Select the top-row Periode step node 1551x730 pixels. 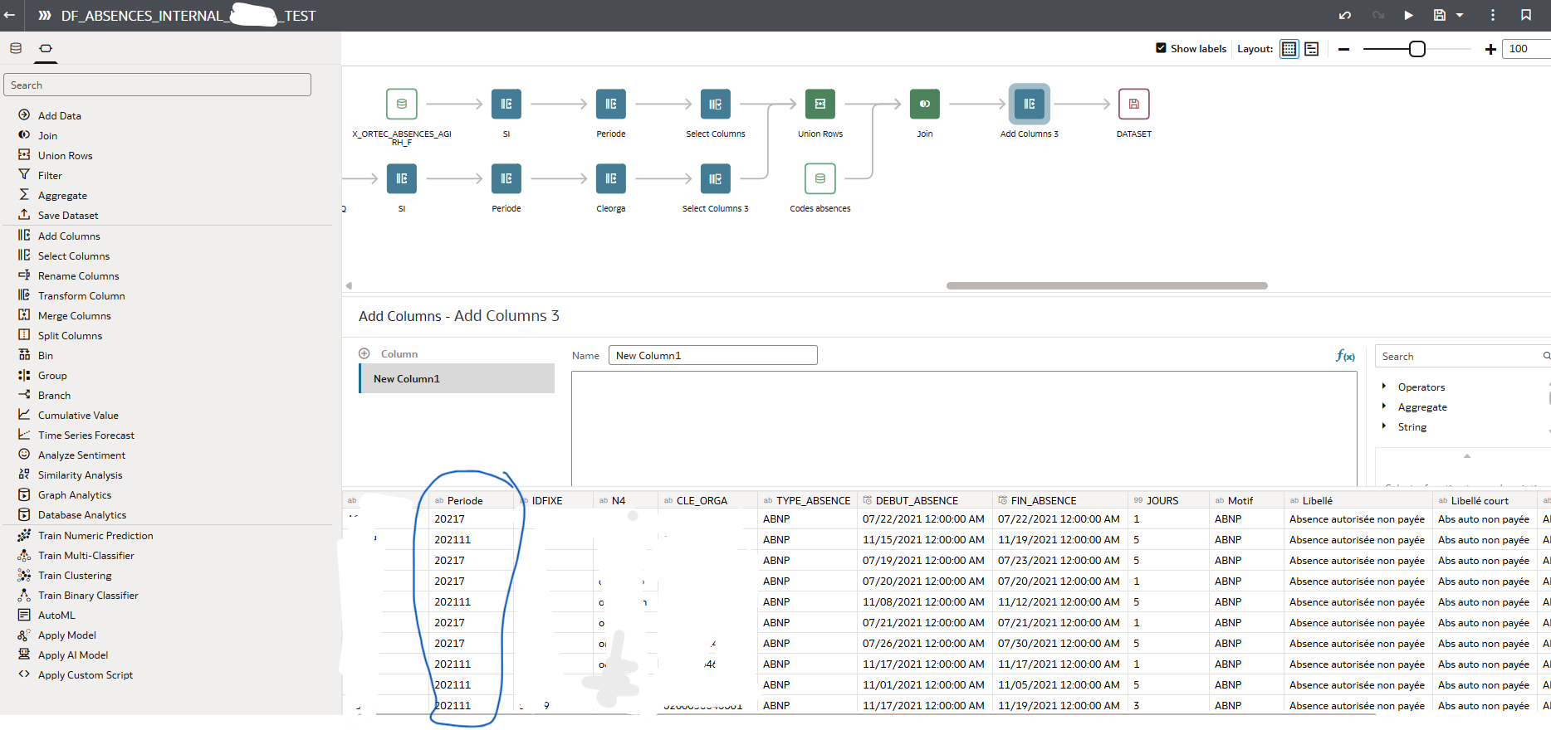point(611,104)
